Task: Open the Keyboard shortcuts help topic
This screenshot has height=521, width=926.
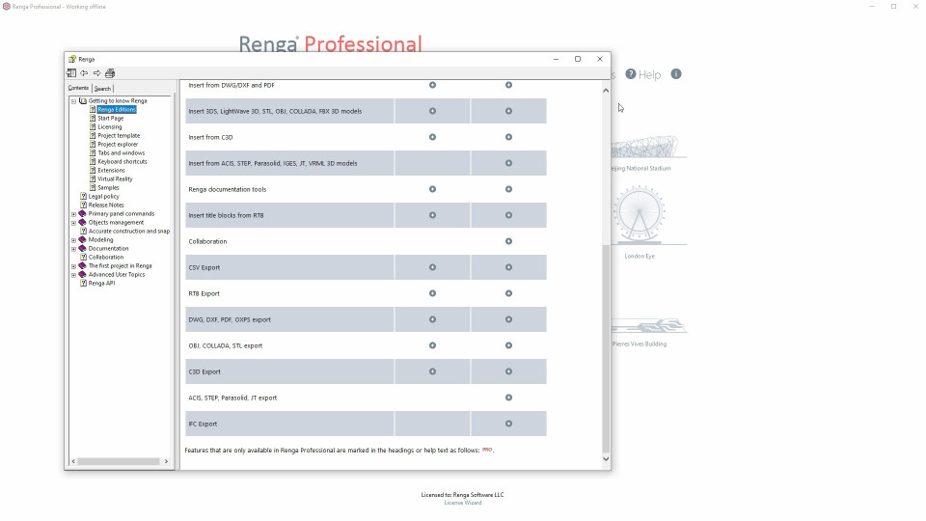Action: 123,162
